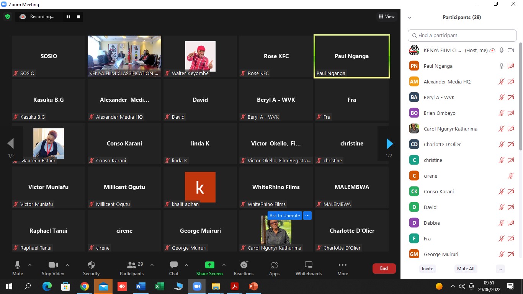523x294 pixels.
Task: Open the Whiteboards tool
Action: 308,268
